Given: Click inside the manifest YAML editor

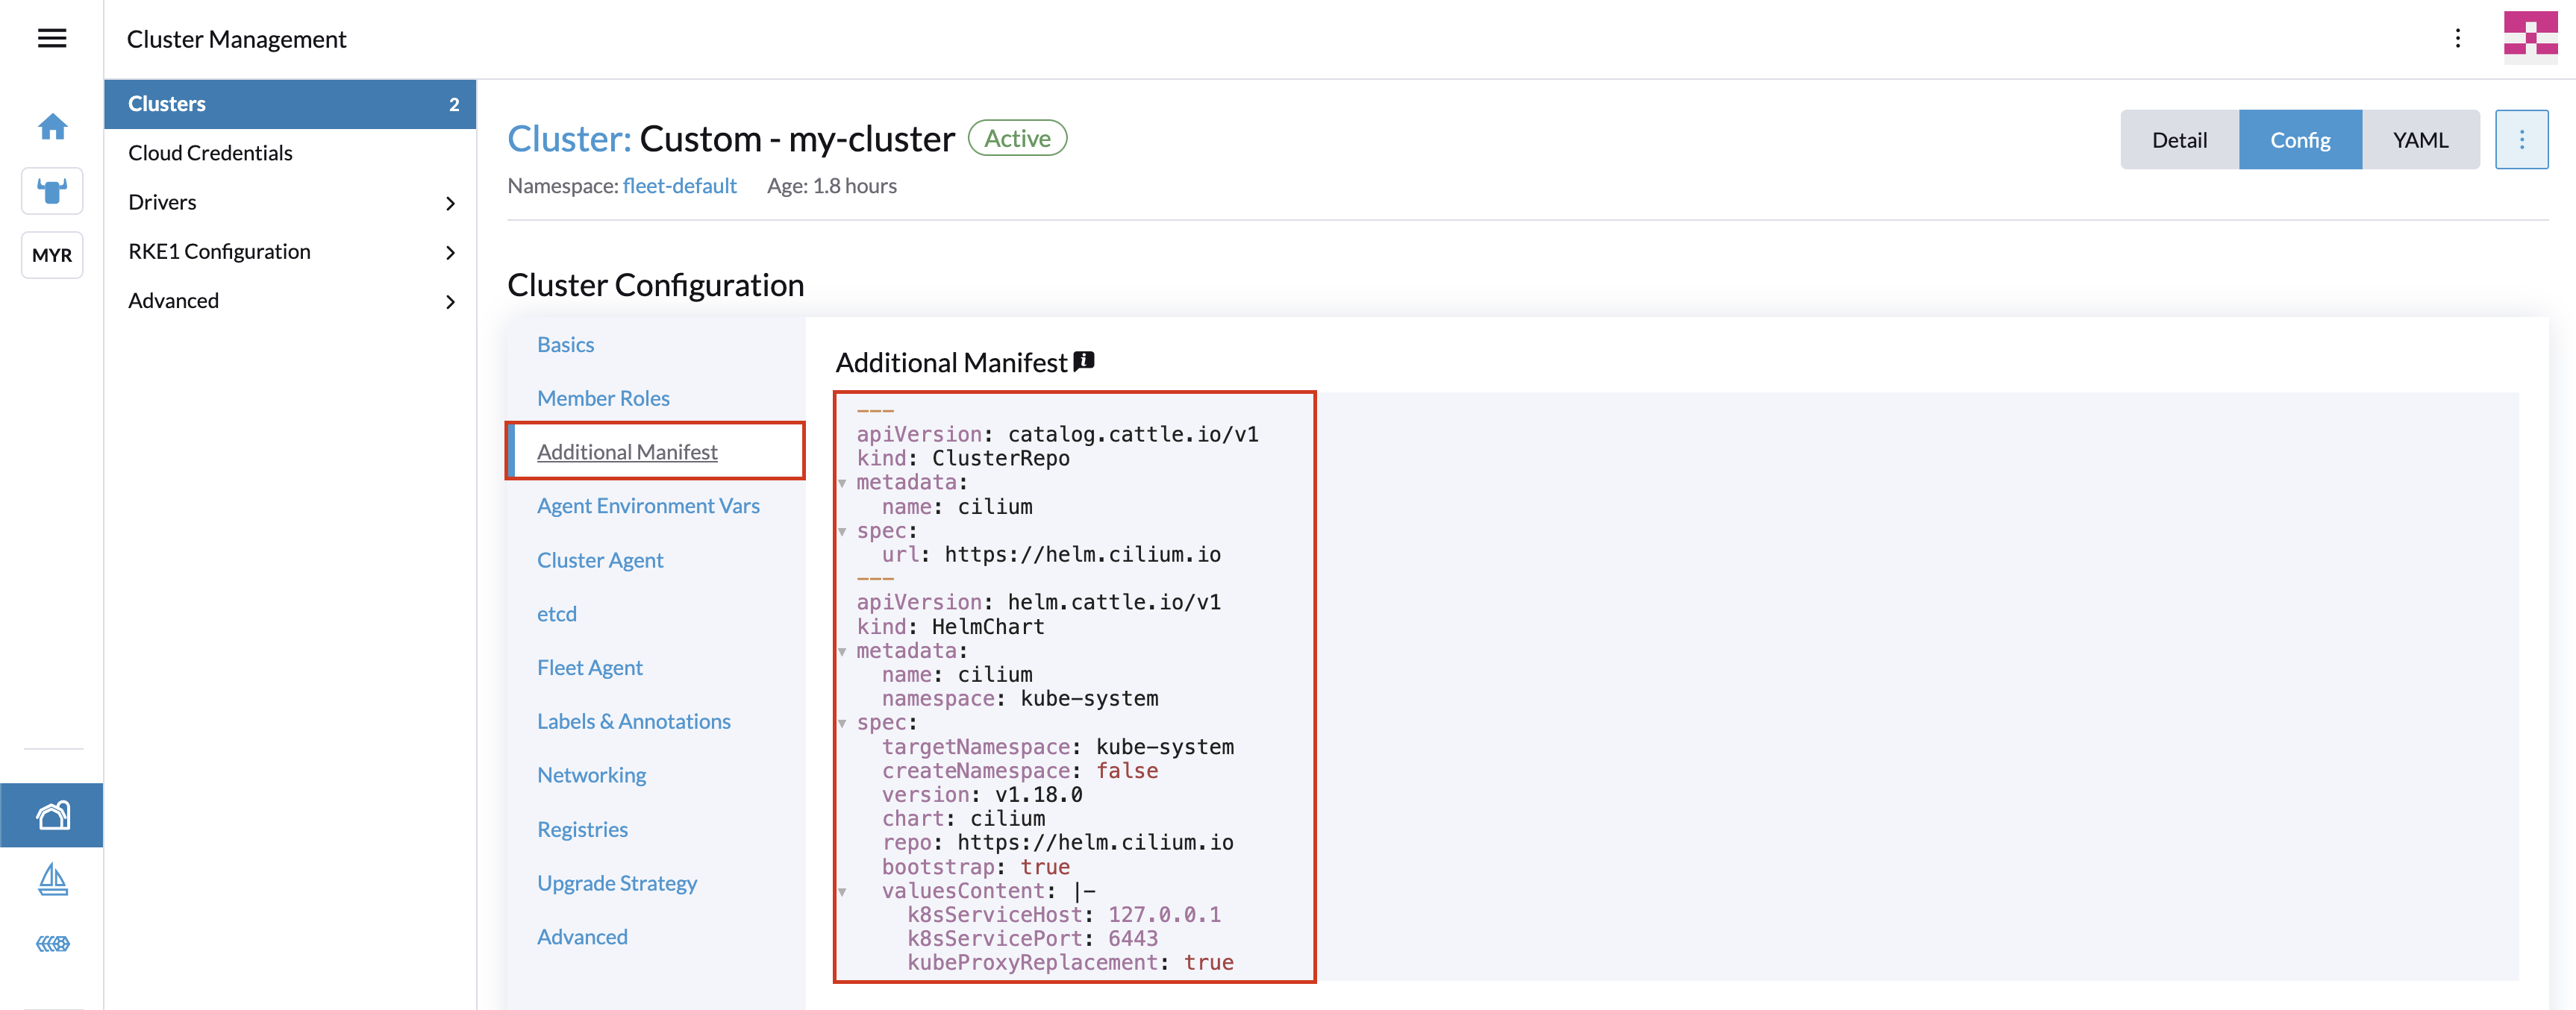Looking at the screenshot, I should (x=1676, y=686).
